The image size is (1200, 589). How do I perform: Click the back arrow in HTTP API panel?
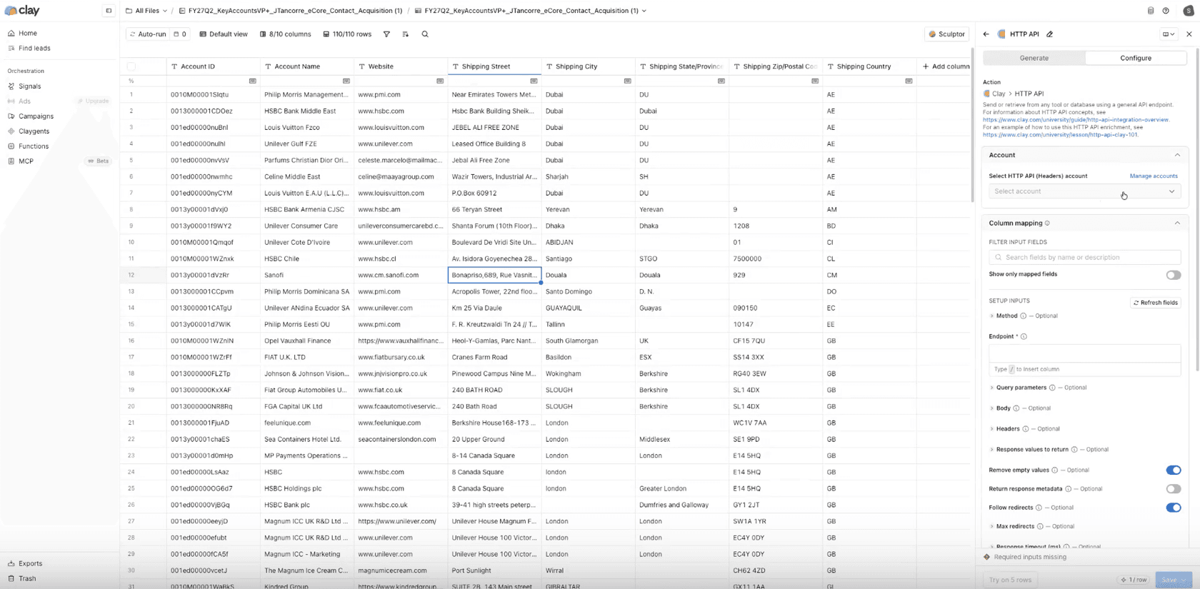point(986,34)
